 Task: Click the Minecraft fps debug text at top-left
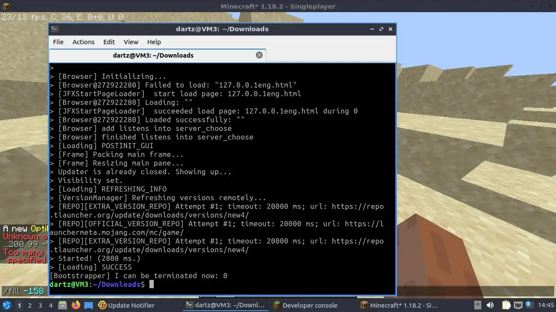[62, 17]
